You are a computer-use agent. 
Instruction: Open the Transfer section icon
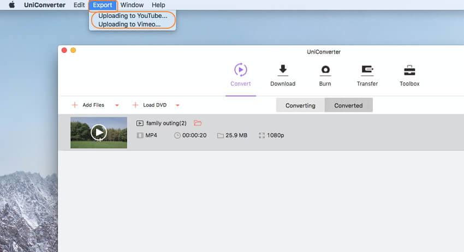click(367, 70)
